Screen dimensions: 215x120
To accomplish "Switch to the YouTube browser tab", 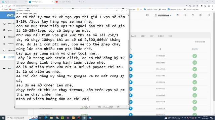I will [68, 2].
